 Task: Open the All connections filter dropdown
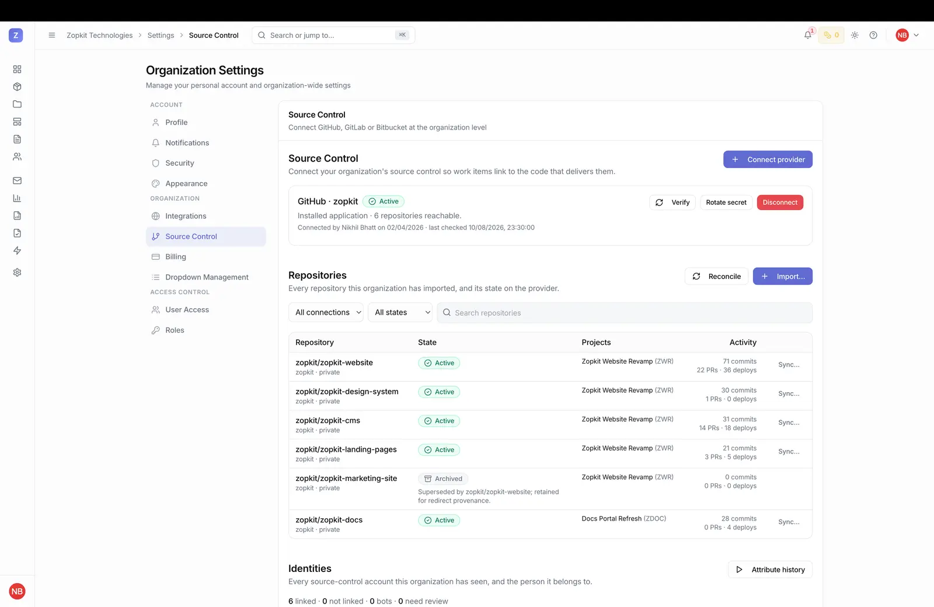pos(326,313)
